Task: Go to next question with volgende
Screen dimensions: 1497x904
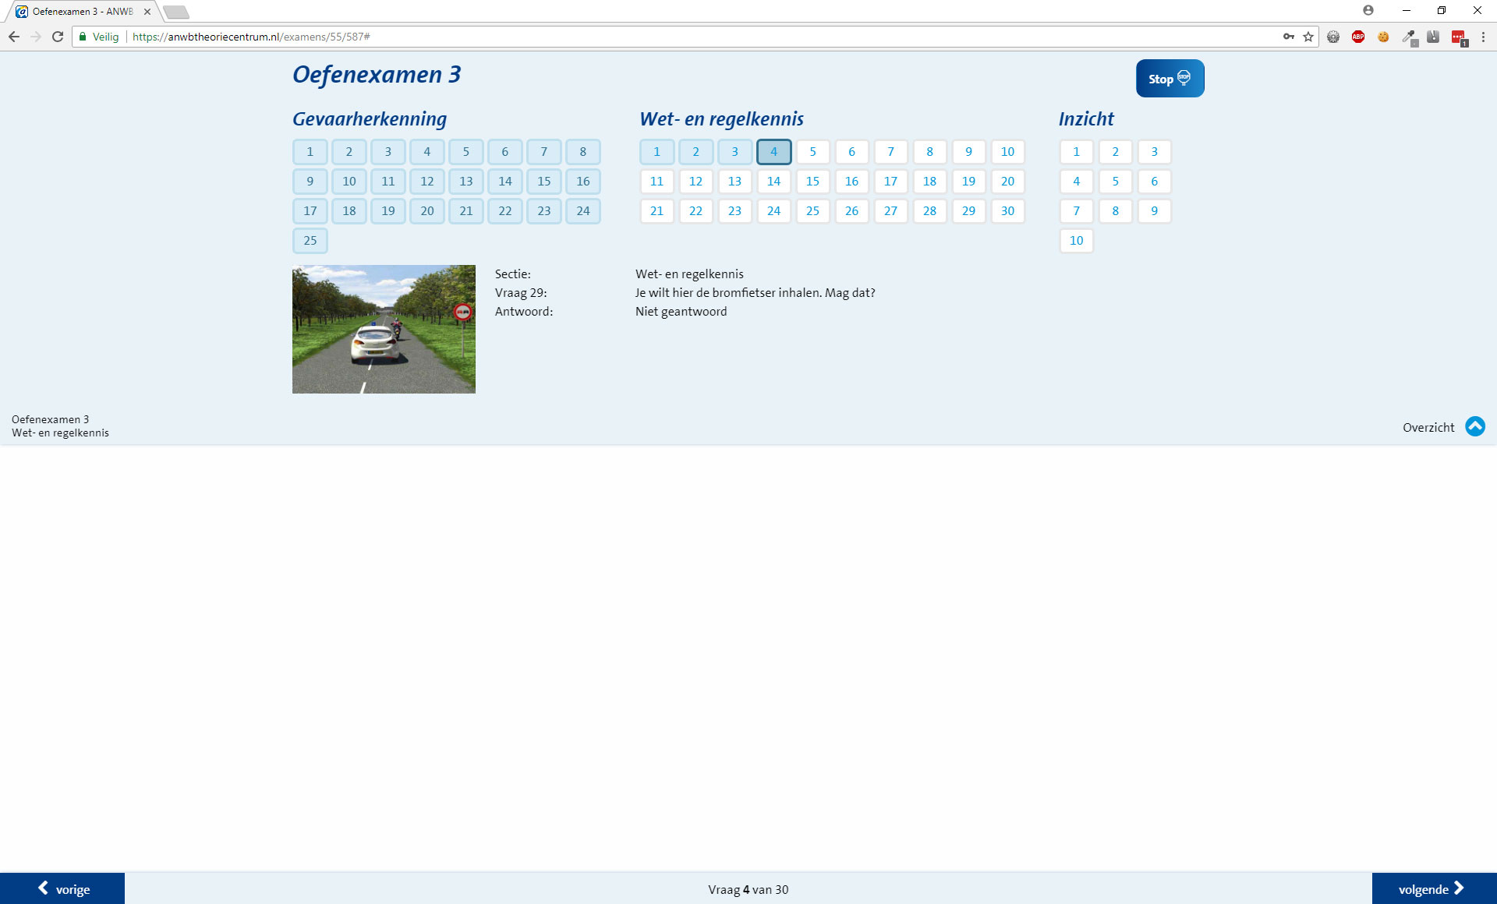Action: click(1433, 888)
